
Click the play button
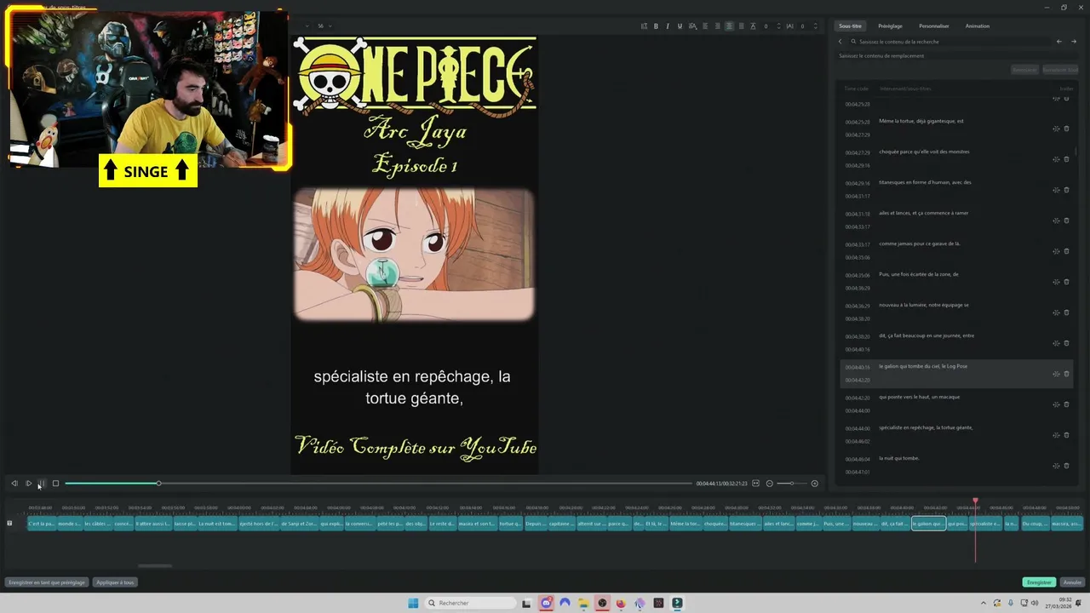(x=28, y=484)
